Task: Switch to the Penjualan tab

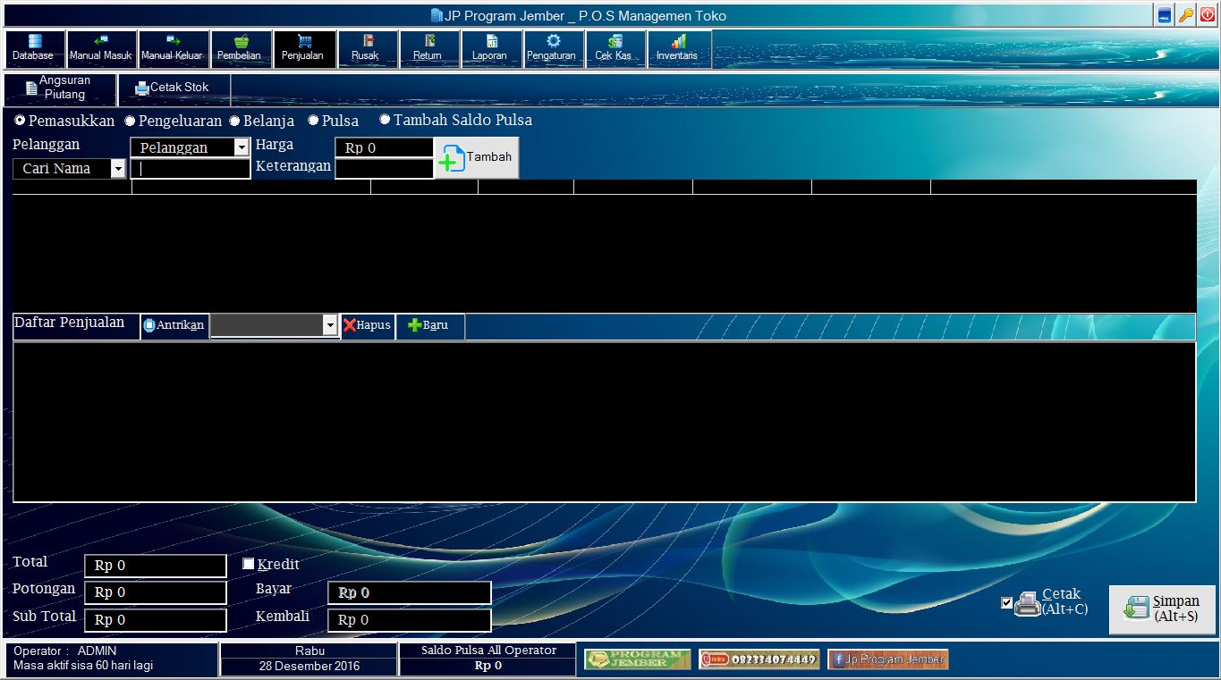Action: point(303,48)
